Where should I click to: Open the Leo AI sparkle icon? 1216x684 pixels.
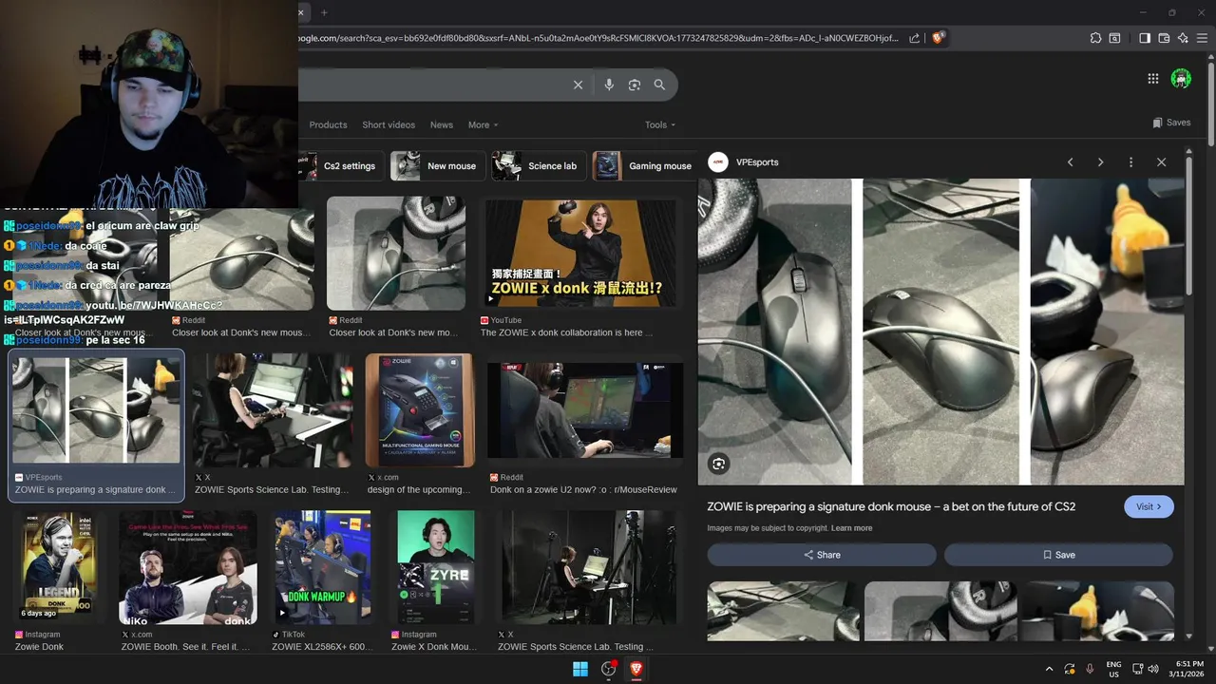pyautogui.click(x=1183, y=38)
